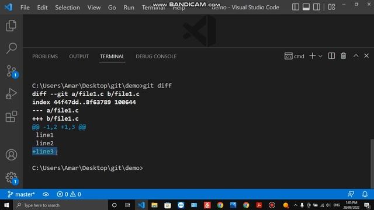This screenshot has height=210, width=374.
Task: Click the cmd terminal label
Action: click(x=295, y=56)
